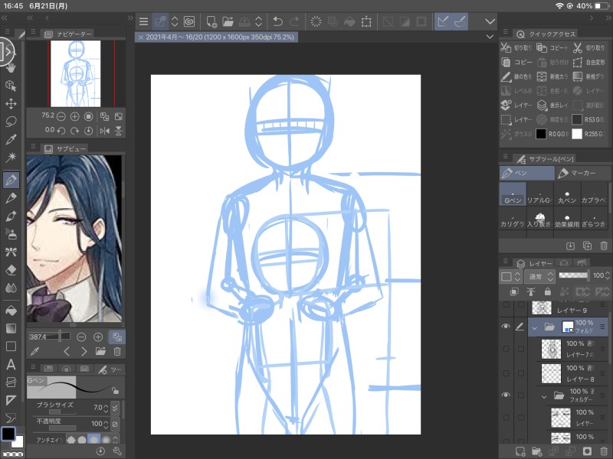Pick the Text tool

[x=11, y=363]
